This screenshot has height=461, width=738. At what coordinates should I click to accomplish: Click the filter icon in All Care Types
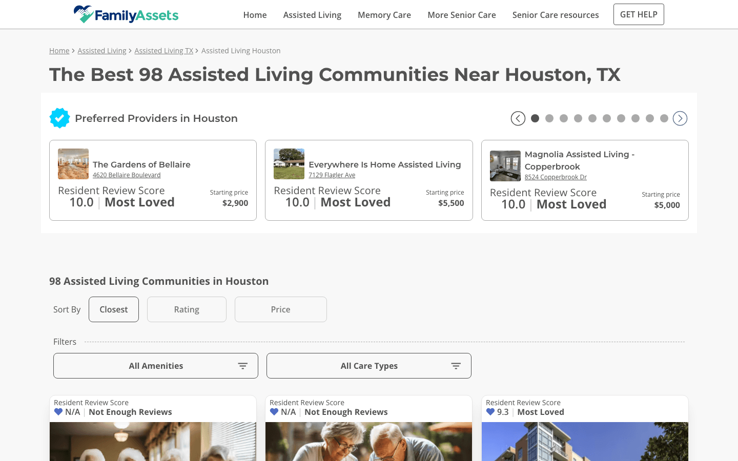point(456,366)
